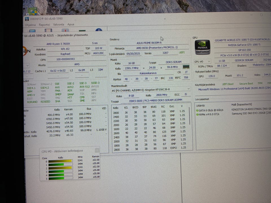Click the GDDR5X SDRAM memory type field
Image resolution: width=271 pixels, height=203 pixels.
(244, 60)
